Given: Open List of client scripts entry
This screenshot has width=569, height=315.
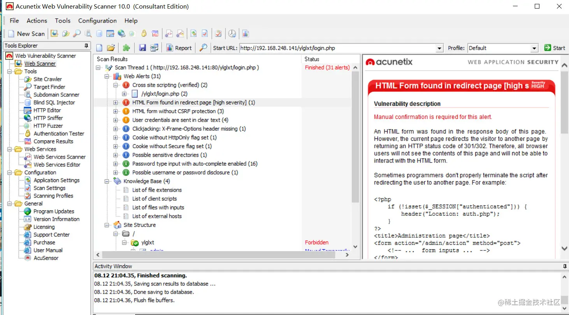Looking at the screenshot, I should tap(154, 199).
